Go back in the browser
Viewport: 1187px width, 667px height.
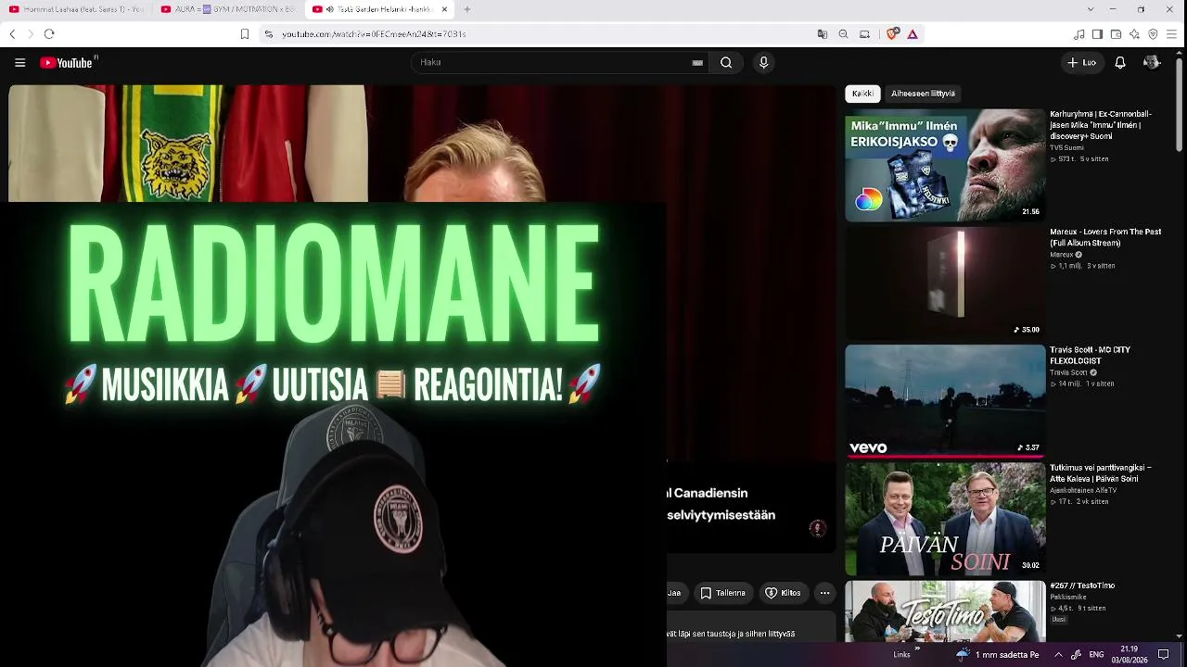(12, 34)
